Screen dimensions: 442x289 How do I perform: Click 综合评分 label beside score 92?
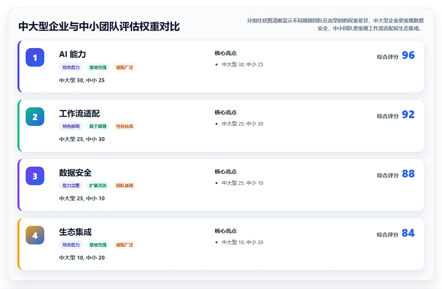tap(388, 116)
